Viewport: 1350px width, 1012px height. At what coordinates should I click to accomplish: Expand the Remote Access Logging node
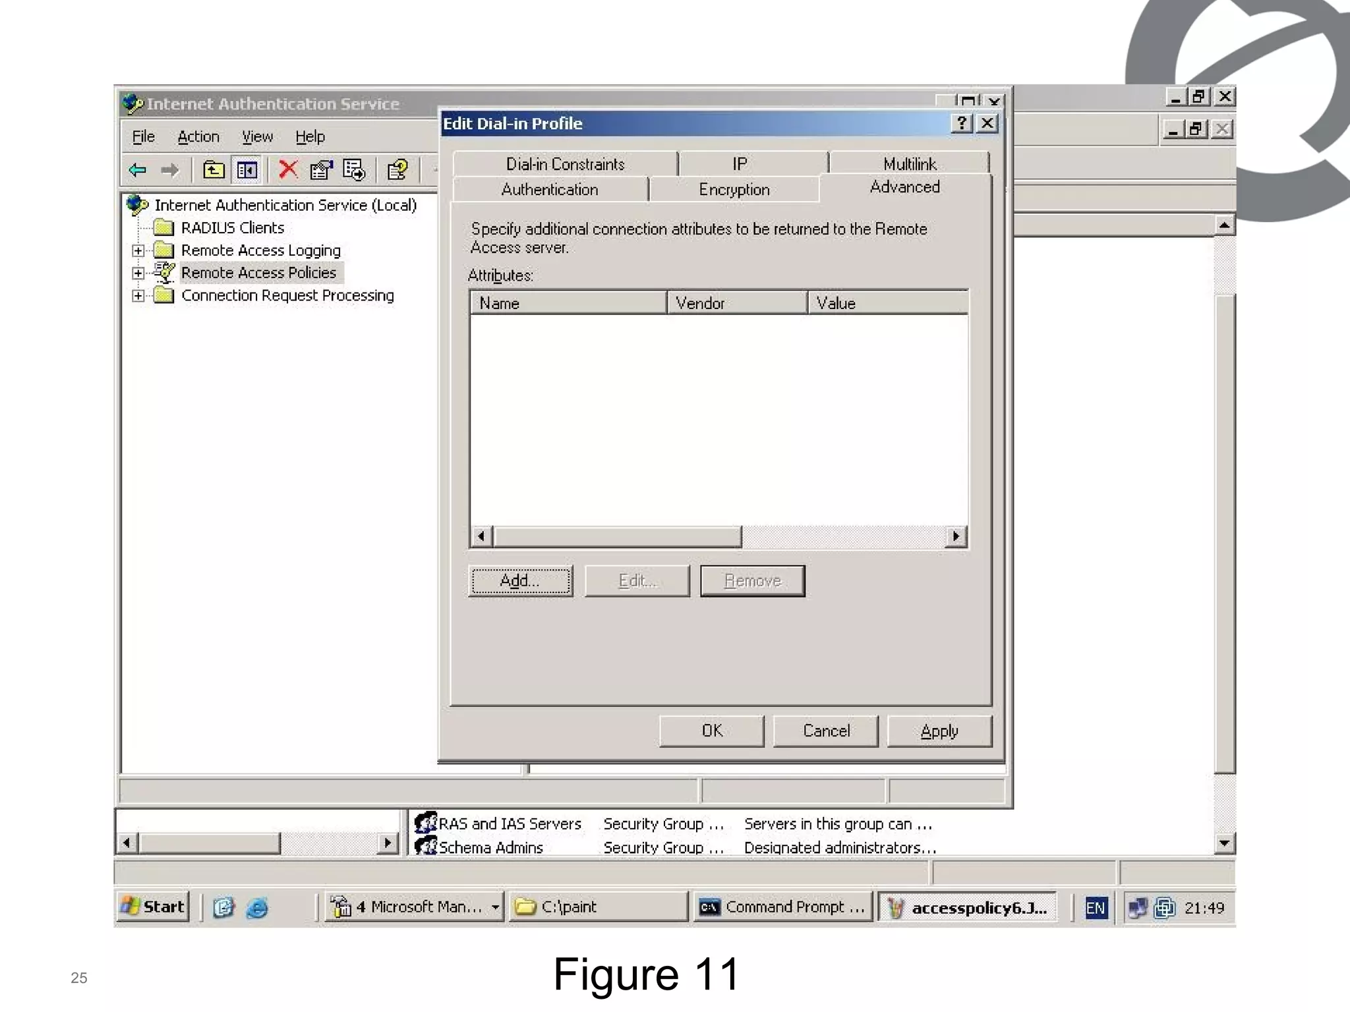pos(138,250)
